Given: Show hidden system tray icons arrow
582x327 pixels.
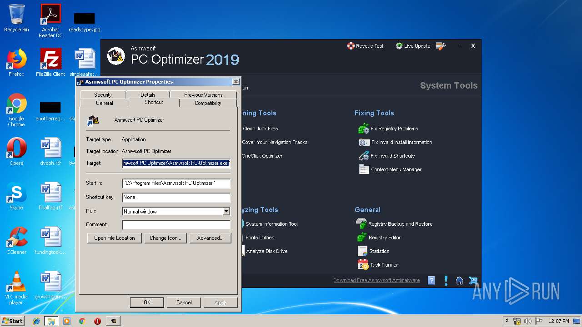Looking at the screenshot, I should (507, 321).
